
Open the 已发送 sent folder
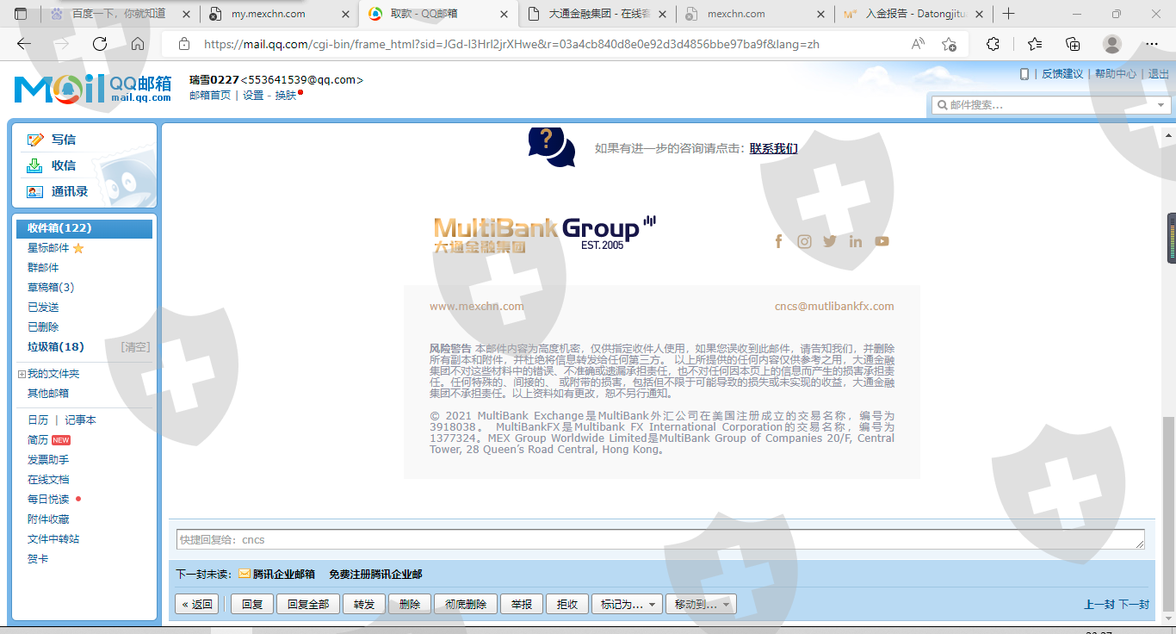pyautogui.click(x=43, y=308)
